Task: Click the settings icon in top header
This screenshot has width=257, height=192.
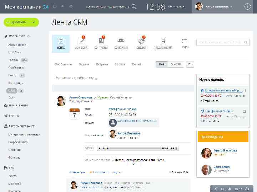Action: tap(71, 6)
